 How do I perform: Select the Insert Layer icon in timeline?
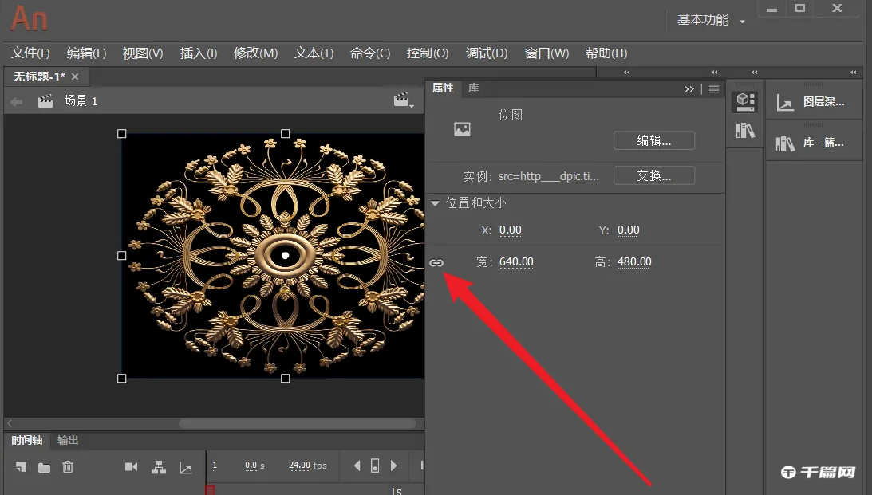coord(22,468)
